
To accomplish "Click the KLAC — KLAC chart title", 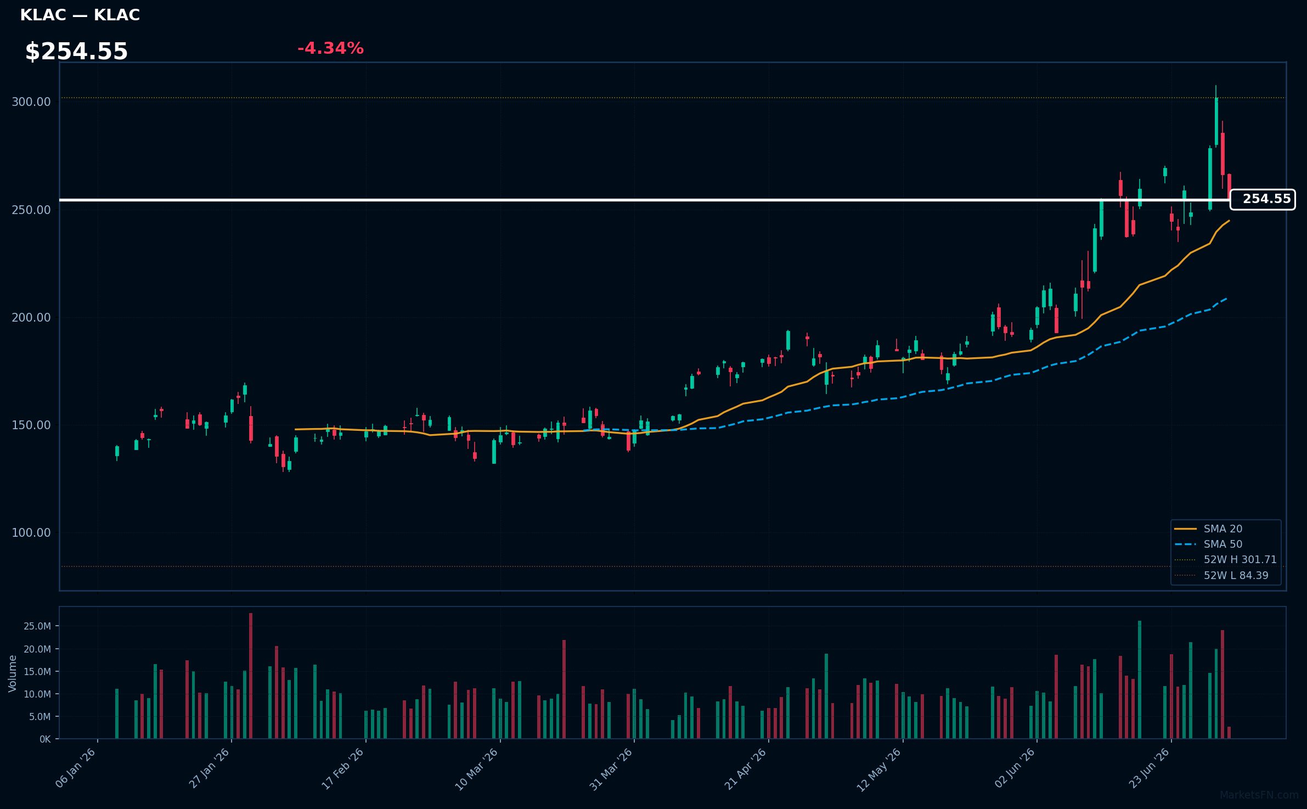I will [x=80, y=15].
